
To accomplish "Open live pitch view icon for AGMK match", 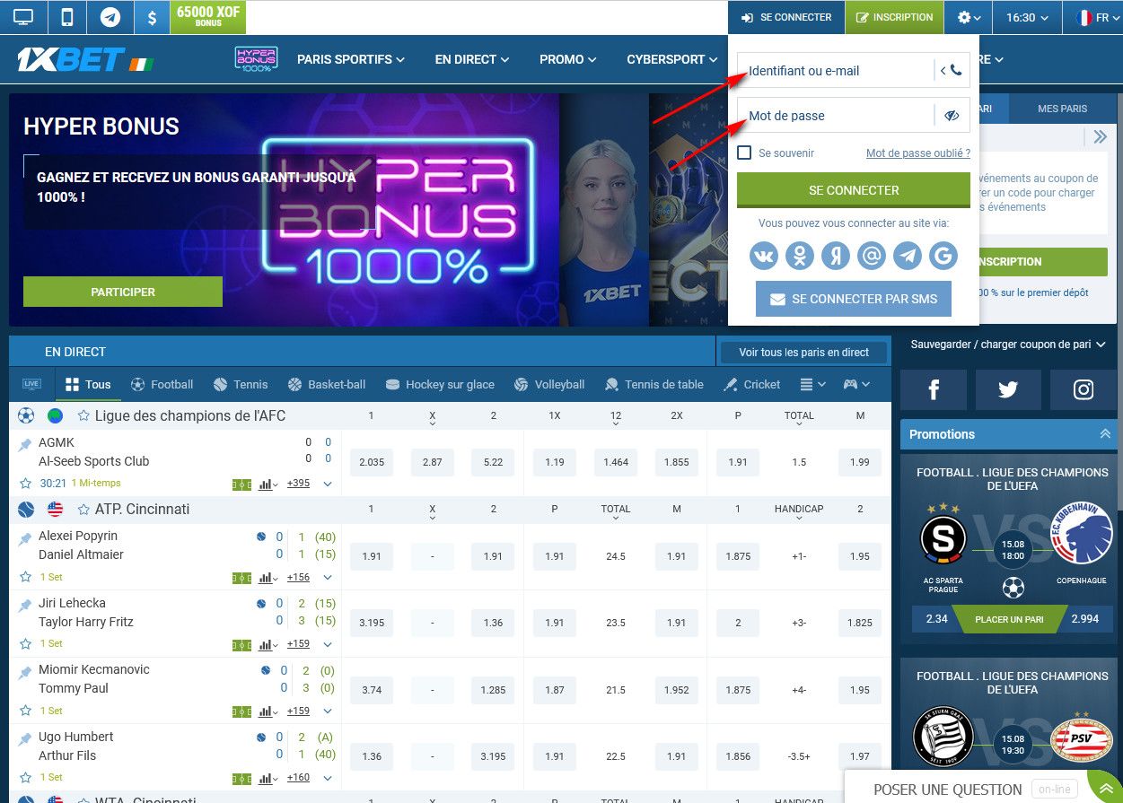I will coord(241,484).
